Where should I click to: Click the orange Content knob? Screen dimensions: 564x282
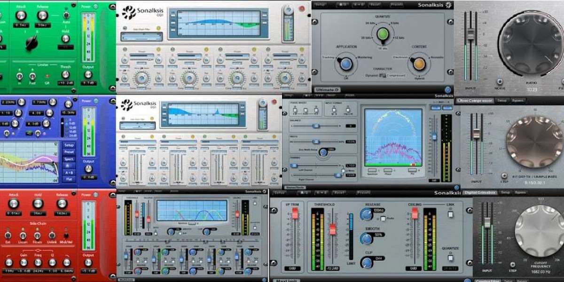click(x=417, y=63)
